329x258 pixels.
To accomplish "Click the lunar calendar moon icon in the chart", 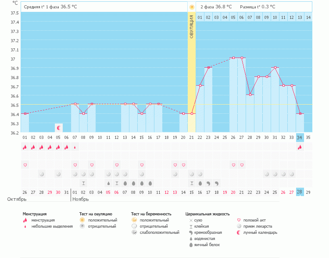I will 59,127.
